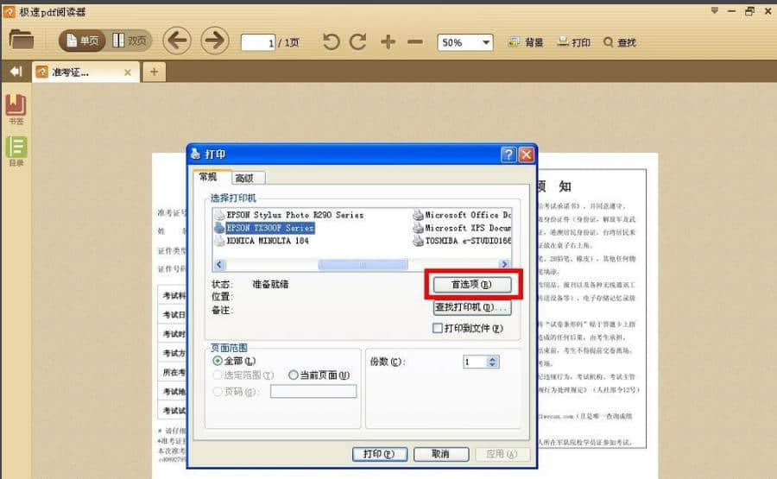Screen dimensions: 777x479
Task: Click 取消 to cancel printing
Action: click(x=440, y=454)
